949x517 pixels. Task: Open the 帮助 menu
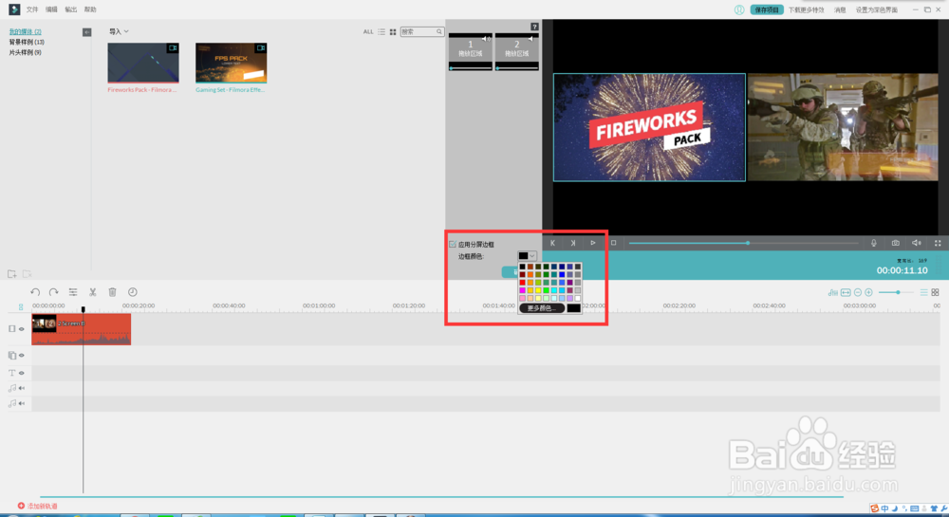tap(90, 9)
